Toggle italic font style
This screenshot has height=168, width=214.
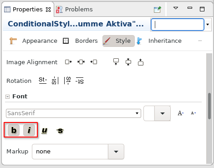[29, 130]
